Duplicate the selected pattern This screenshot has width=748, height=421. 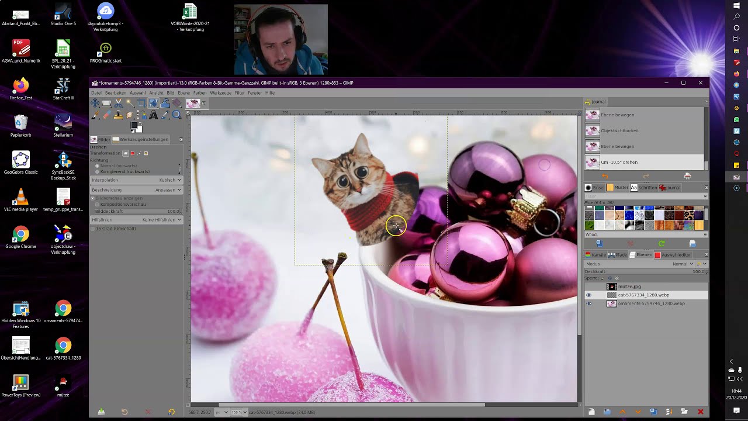click(599, 243)
